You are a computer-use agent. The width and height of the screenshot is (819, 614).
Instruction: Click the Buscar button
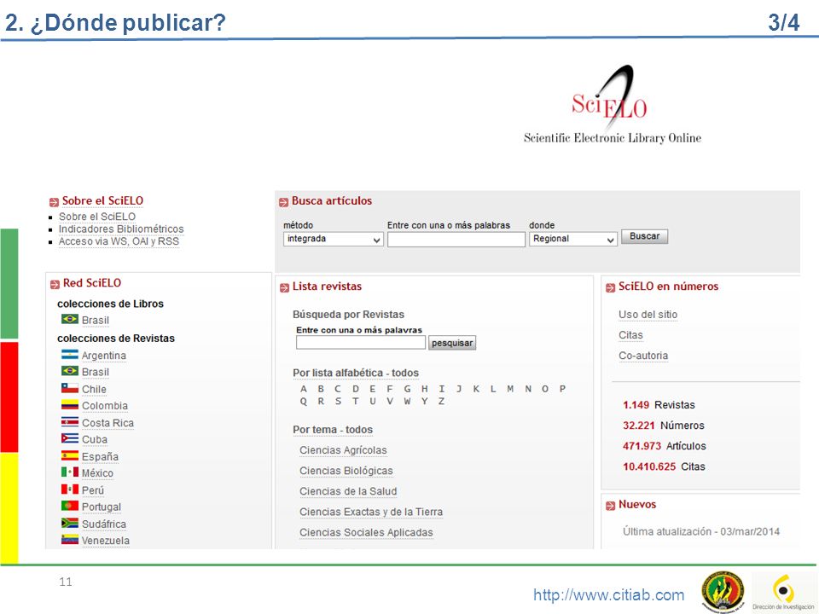pos(645,236)
